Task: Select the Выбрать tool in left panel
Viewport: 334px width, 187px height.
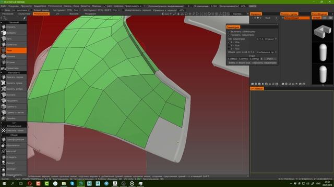Action: pos(14,33)
